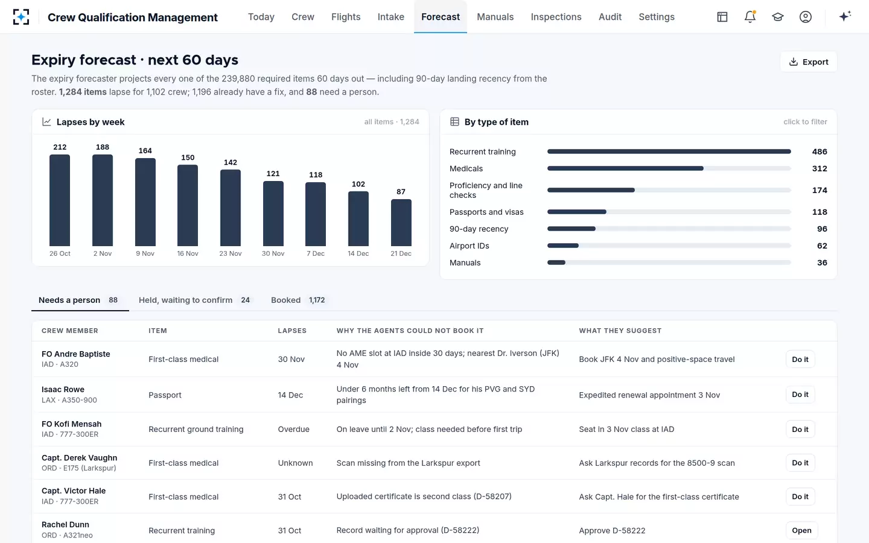The image size is (869, 543).
Task: Open the Flights tab
Action: click(x=346, y=17)
